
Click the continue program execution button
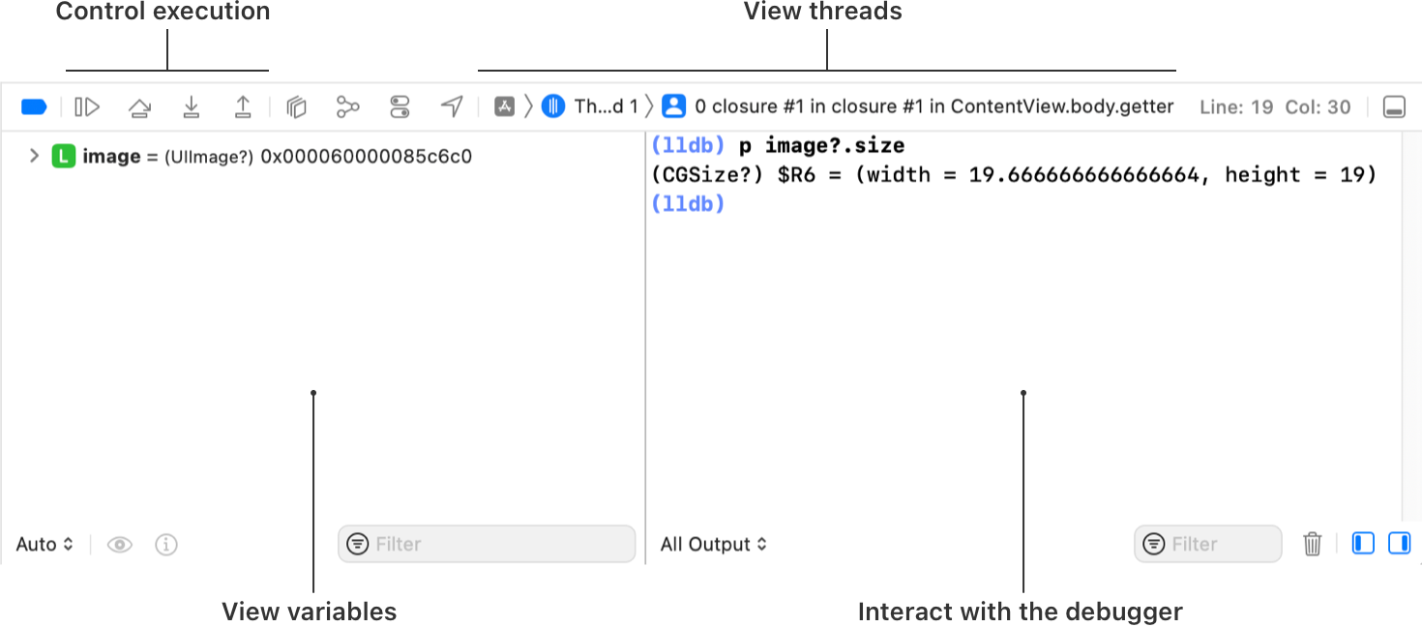point(87,106)
